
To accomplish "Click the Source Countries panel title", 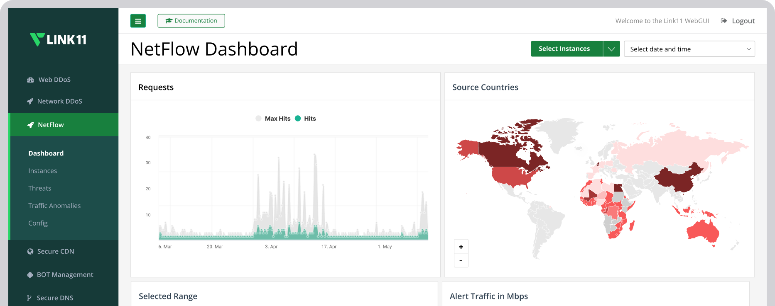I will click(485, 87).
